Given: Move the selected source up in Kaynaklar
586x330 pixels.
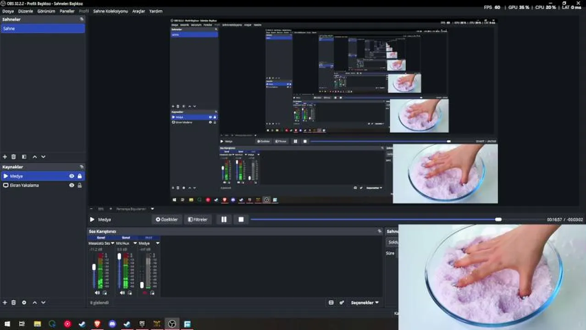Looking at the screenshot, I should point(35,302).
